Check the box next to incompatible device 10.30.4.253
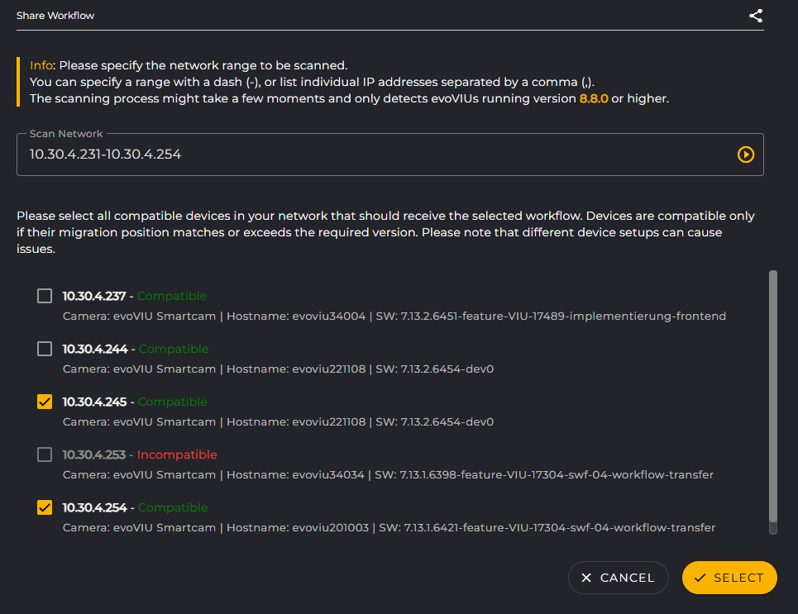The height and width of the screenshot is (614, 798). point(44,454)
